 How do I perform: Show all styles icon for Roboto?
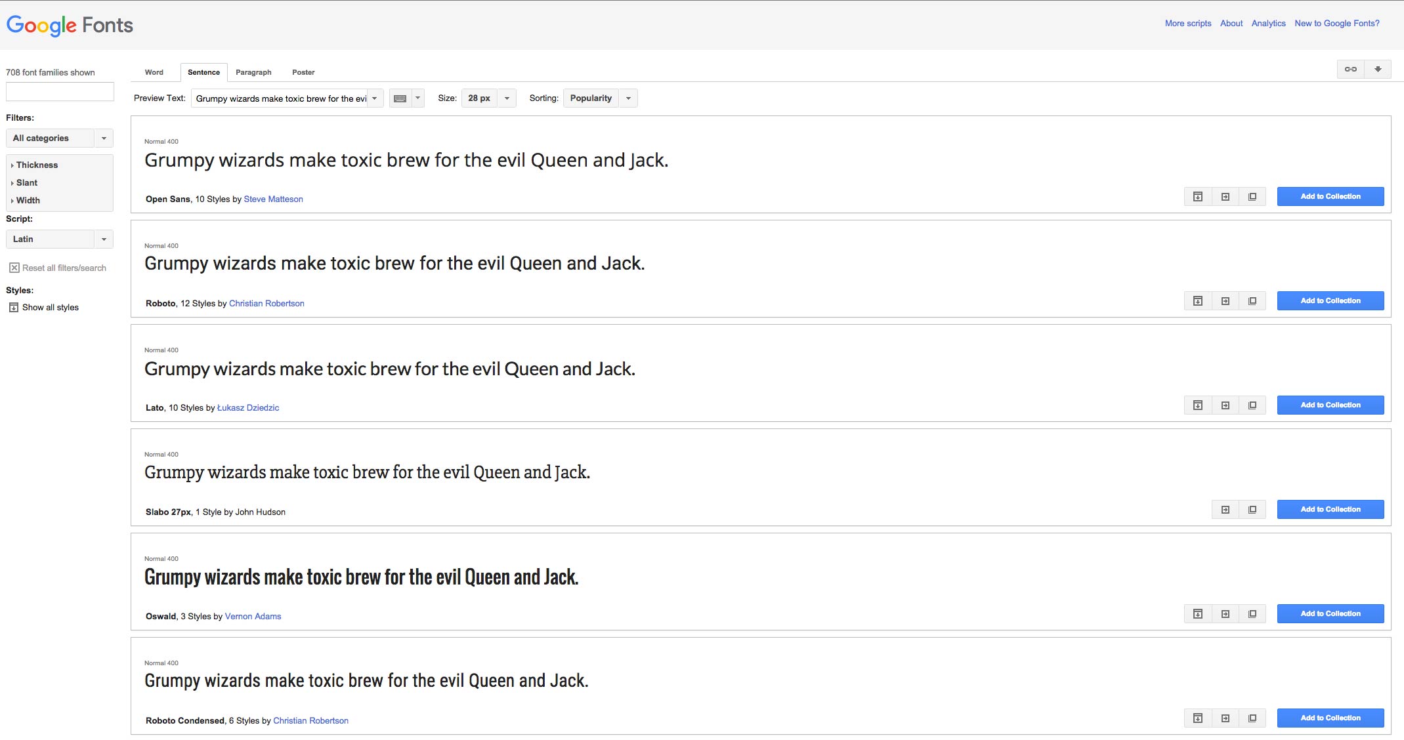point(1198,301)
